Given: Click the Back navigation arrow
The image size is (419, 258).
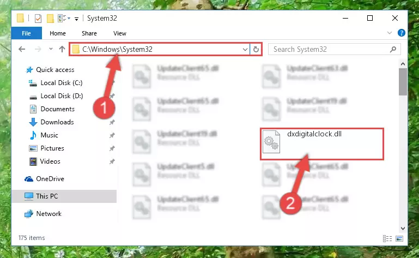Looking at the screenshot, I should (x=22, y=49).
